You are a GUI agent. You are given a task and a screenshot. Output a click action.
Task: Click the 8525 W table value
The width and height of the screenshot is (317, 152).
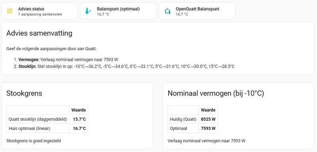point(208,119)
